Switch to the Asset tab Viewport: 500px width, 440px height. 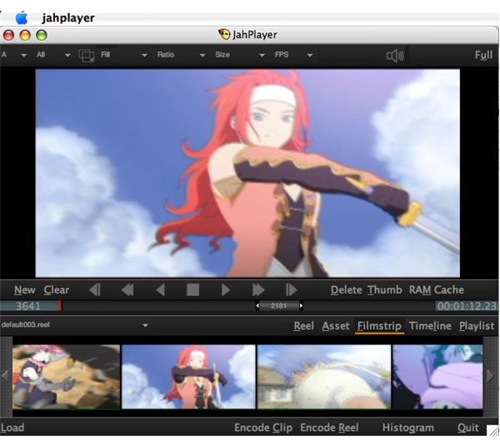[336, 326]
